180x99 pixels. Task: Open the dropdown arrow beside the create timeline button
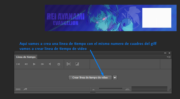[x=115, y=78]
